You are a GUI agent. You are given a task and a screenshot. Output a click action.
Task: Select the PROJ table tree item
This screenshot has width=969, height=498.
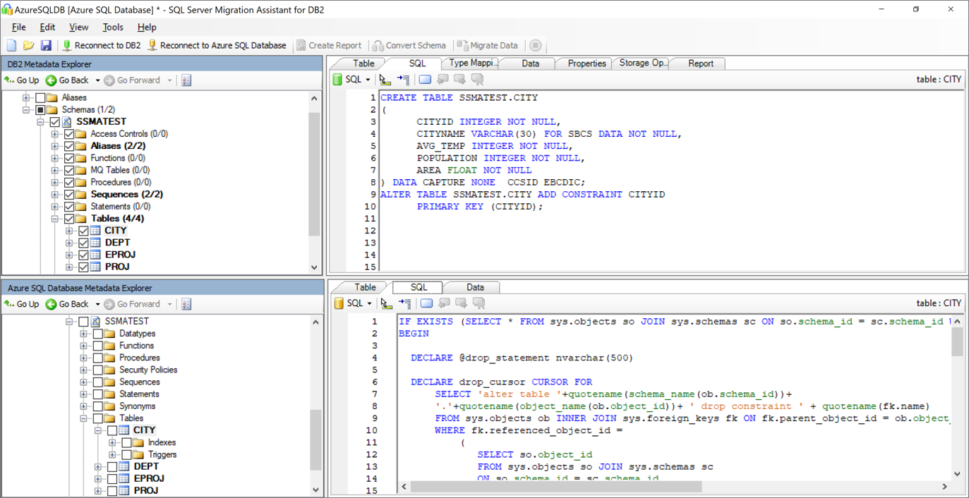116,266
